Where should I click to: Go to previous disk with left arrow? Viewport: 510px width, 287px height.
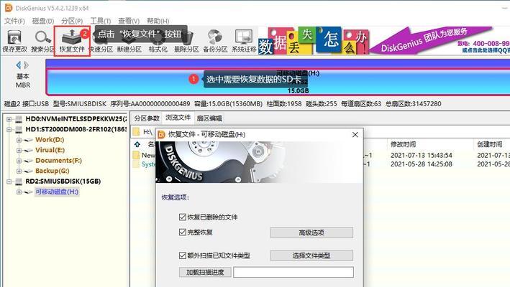pyautogui.click(x=19, y=65)
